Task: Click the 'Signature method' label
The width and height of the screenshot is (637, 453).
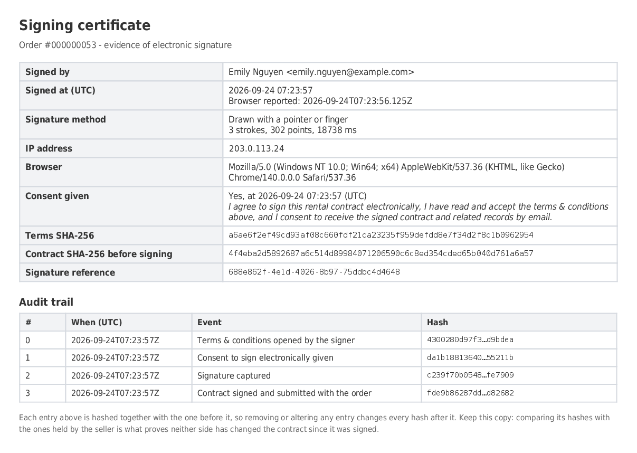Action: 65,119
